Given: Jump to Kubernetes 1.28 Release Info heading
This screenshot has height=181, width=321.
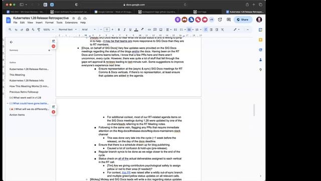Looking at the screenshot, I should click(x=27, y=80).
